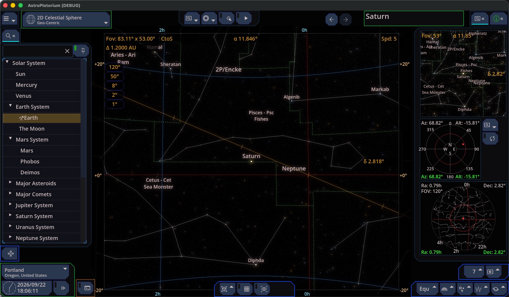The image size is (509, 297).
Task: Set field of view to 120°
Action: [114, 67]
